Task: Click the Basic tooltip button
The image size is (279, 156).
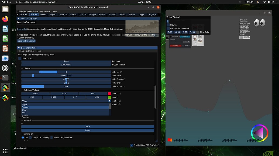Action: pos(88,127)
